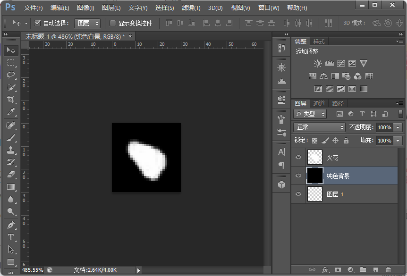Open the layer effects fx icon
The width and height of the screenshot is (407, 276).
point(325,270)
